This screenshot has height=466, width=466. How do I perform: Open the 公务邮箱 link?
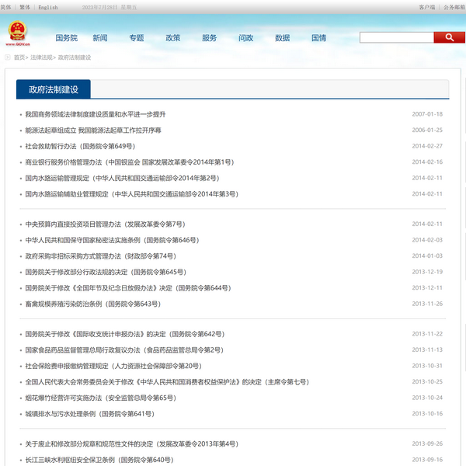click(454, 7)
